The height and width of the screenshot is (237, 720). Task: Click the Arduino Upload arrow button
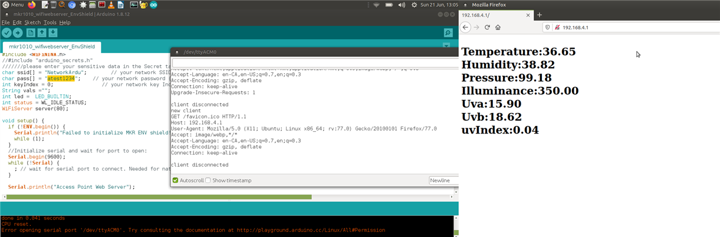coord(18,33)
